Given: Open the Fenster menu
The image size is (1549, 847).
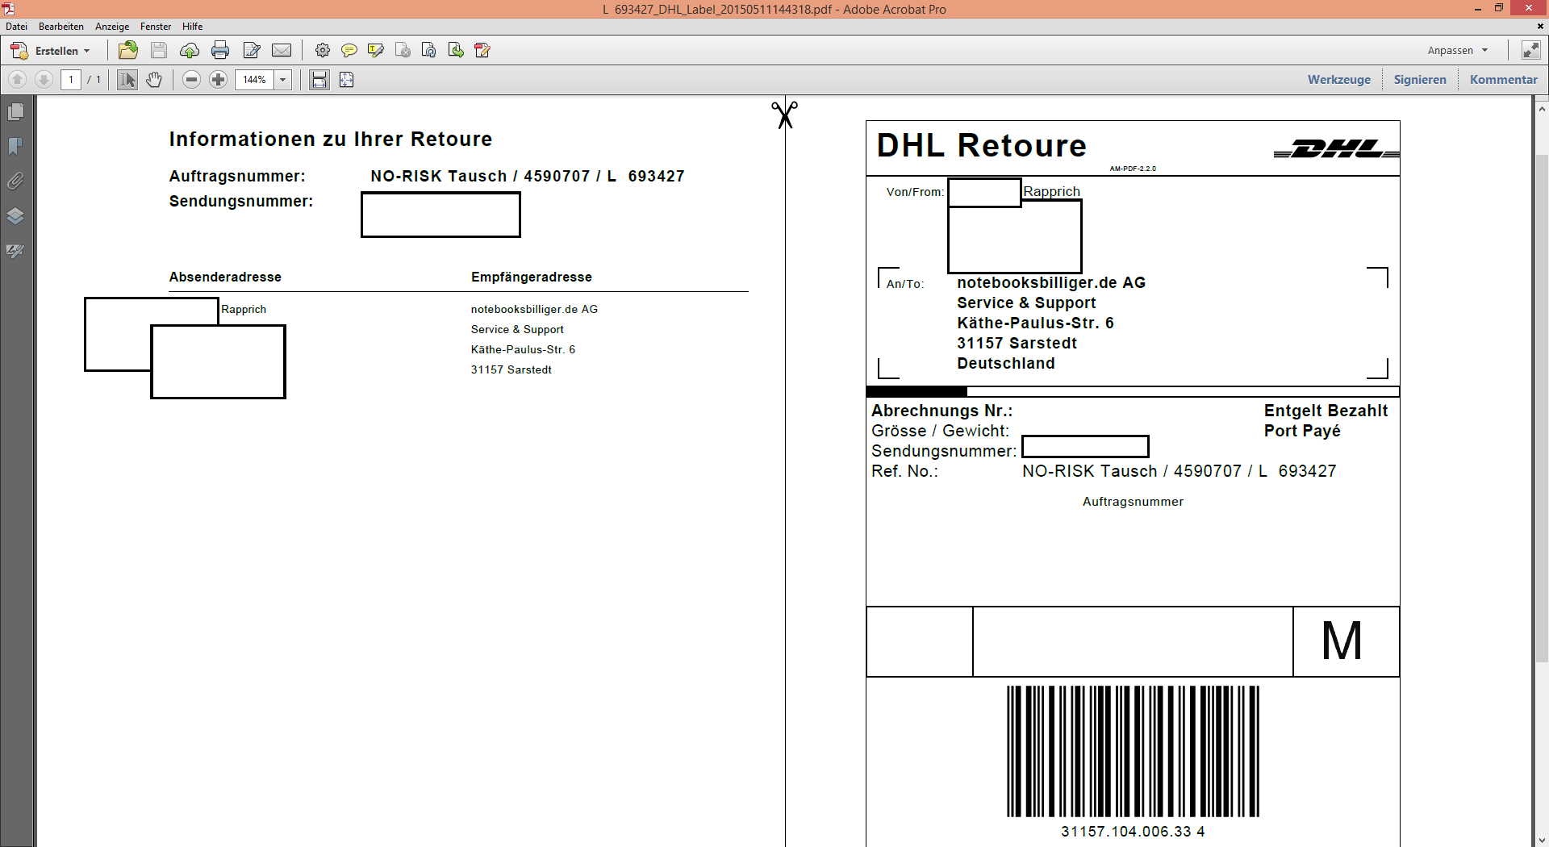Looking at the screenshot, I should (156, 27).
